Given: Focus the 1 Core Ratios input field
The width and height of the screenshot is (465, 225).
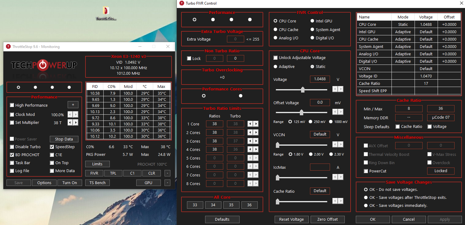Looking at the screenshot, I should coord(215,124).
